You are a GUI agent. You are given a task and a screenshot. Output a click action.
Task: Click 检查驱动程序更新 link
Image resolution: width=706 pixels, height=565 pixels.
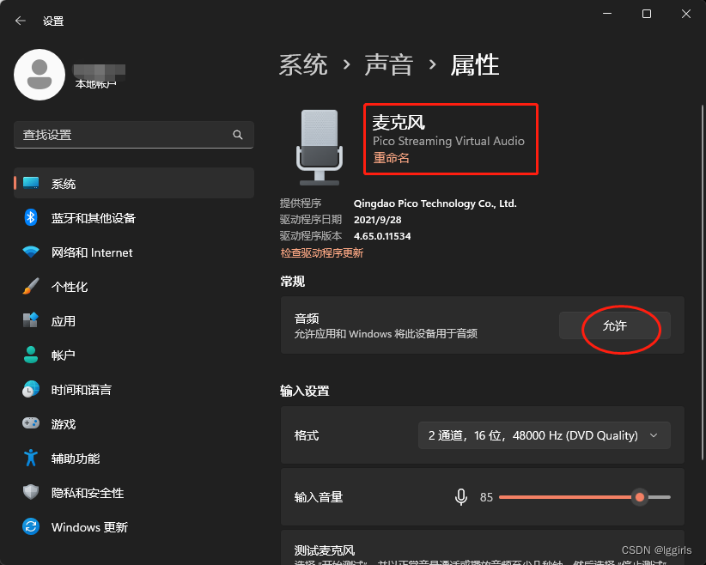(321, 253)
